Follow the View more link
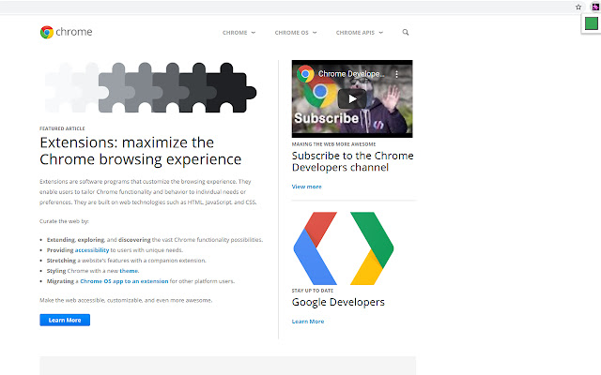Screen dimensions: 601x375 pos(307,187)
